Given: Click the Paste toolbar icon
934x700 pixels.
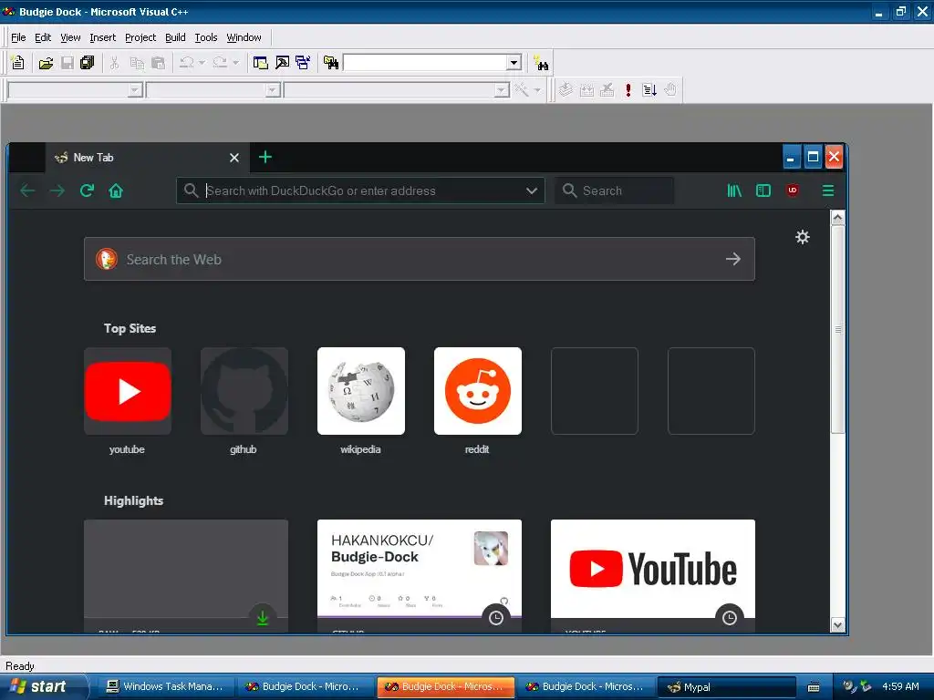Looking at the screenshot, I should [158, 63].
